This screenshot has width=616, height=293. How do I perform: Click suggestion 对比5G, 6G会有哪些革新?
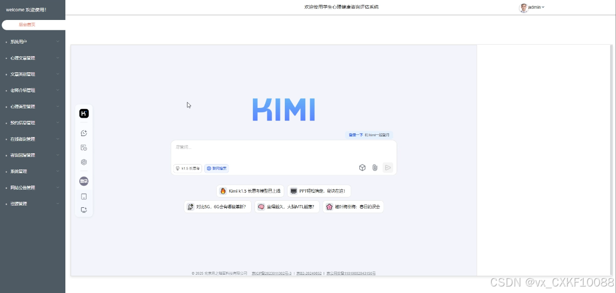coord(218,207)
